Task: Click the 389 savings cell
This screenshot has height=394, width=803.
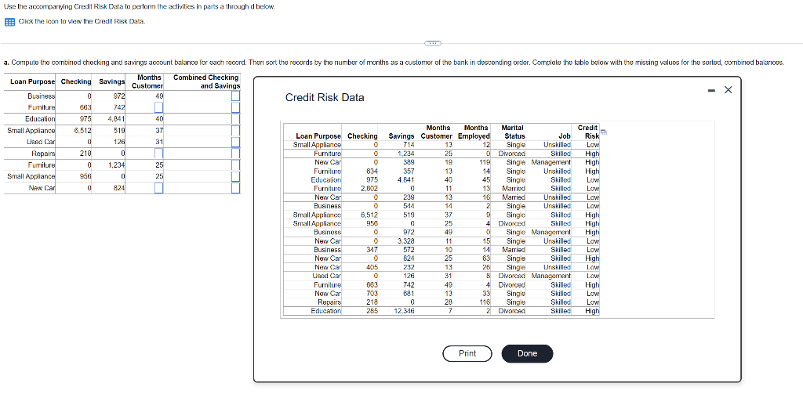Action: (x=409, y=163)
